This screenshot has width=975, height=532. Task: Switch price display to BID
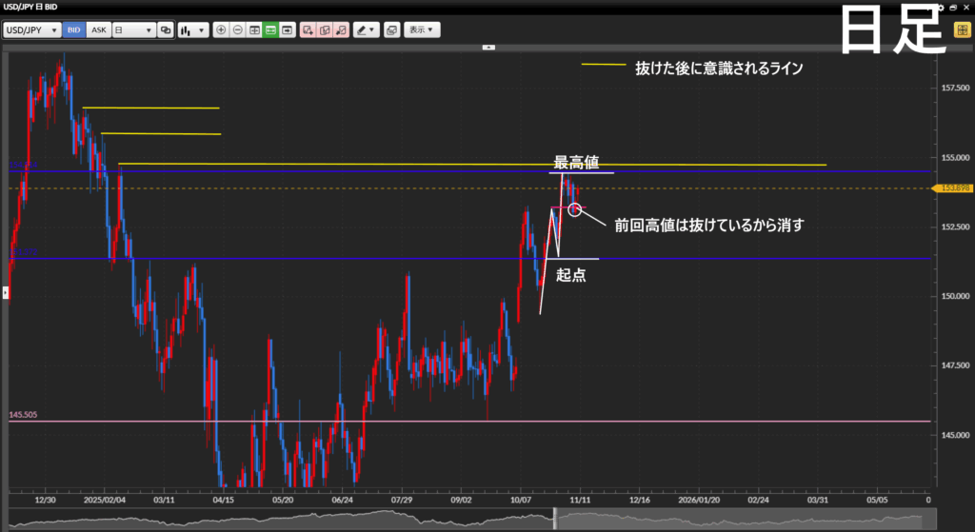pyautogui.click(x=74, y=30)
